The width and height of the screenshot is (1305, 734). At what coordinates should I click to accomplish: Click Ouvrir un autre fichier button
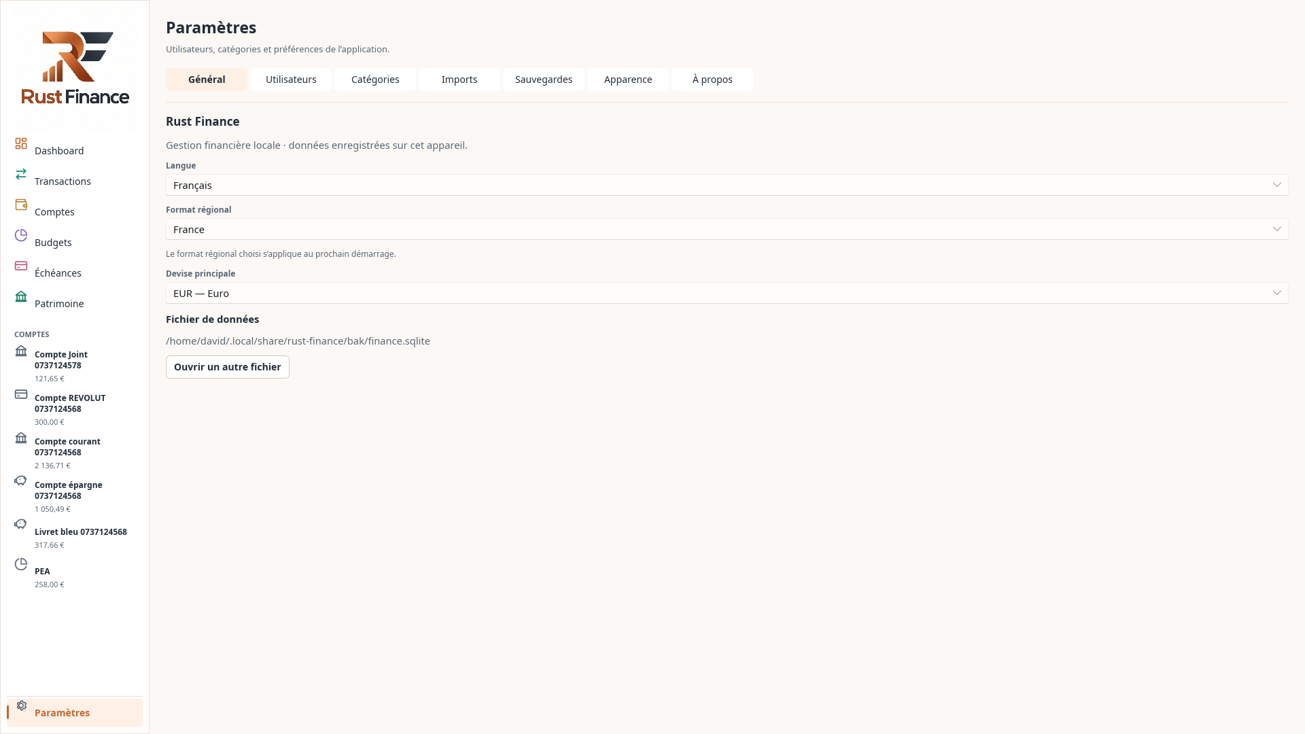click(x=228, y=367)
